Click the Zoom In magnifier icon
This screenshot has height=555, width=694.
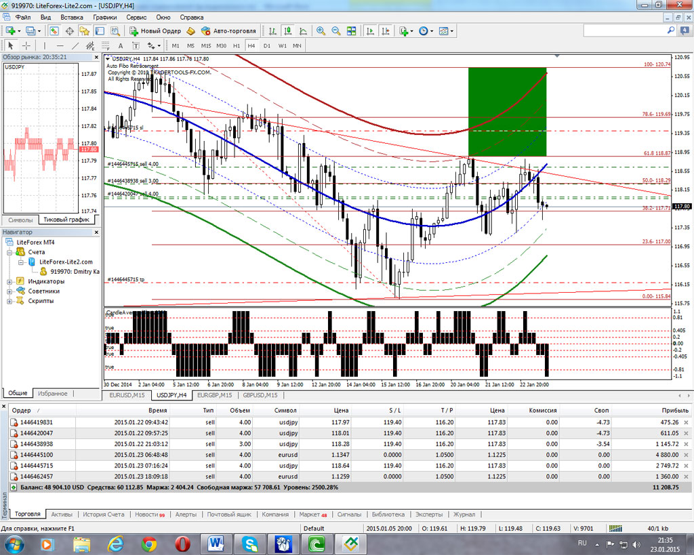click(x=320, y=31)
